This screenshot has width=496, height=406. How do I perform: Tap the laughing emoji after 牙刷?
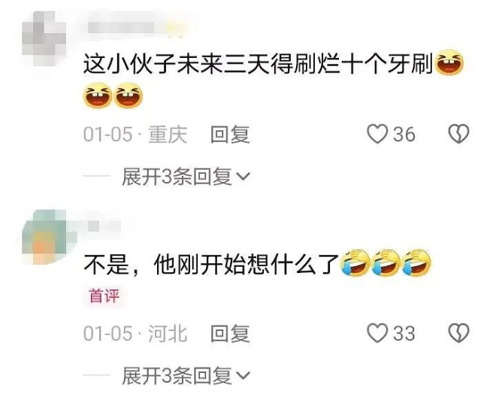tap(449, 62)
